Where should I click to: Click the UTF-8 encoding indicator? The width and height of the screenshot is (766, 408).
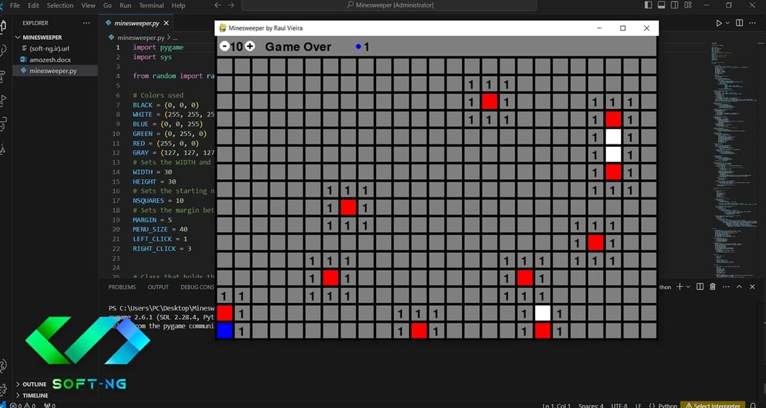(619, 405)
